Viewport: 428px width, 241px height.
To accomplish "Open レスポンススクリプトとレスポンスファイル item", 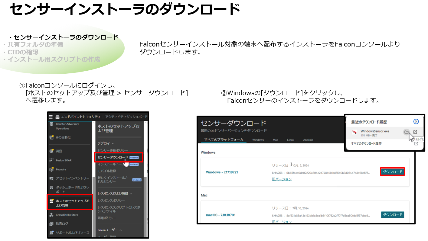I will (x=119, y=209).
